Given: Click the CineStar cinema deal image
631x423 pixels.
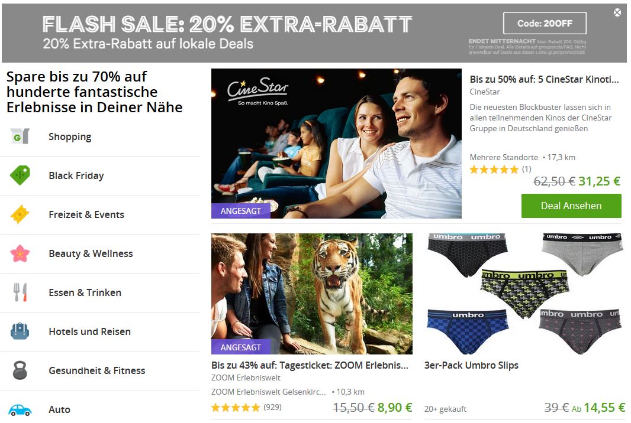Looking at the screenshot, I should (336, 144).
